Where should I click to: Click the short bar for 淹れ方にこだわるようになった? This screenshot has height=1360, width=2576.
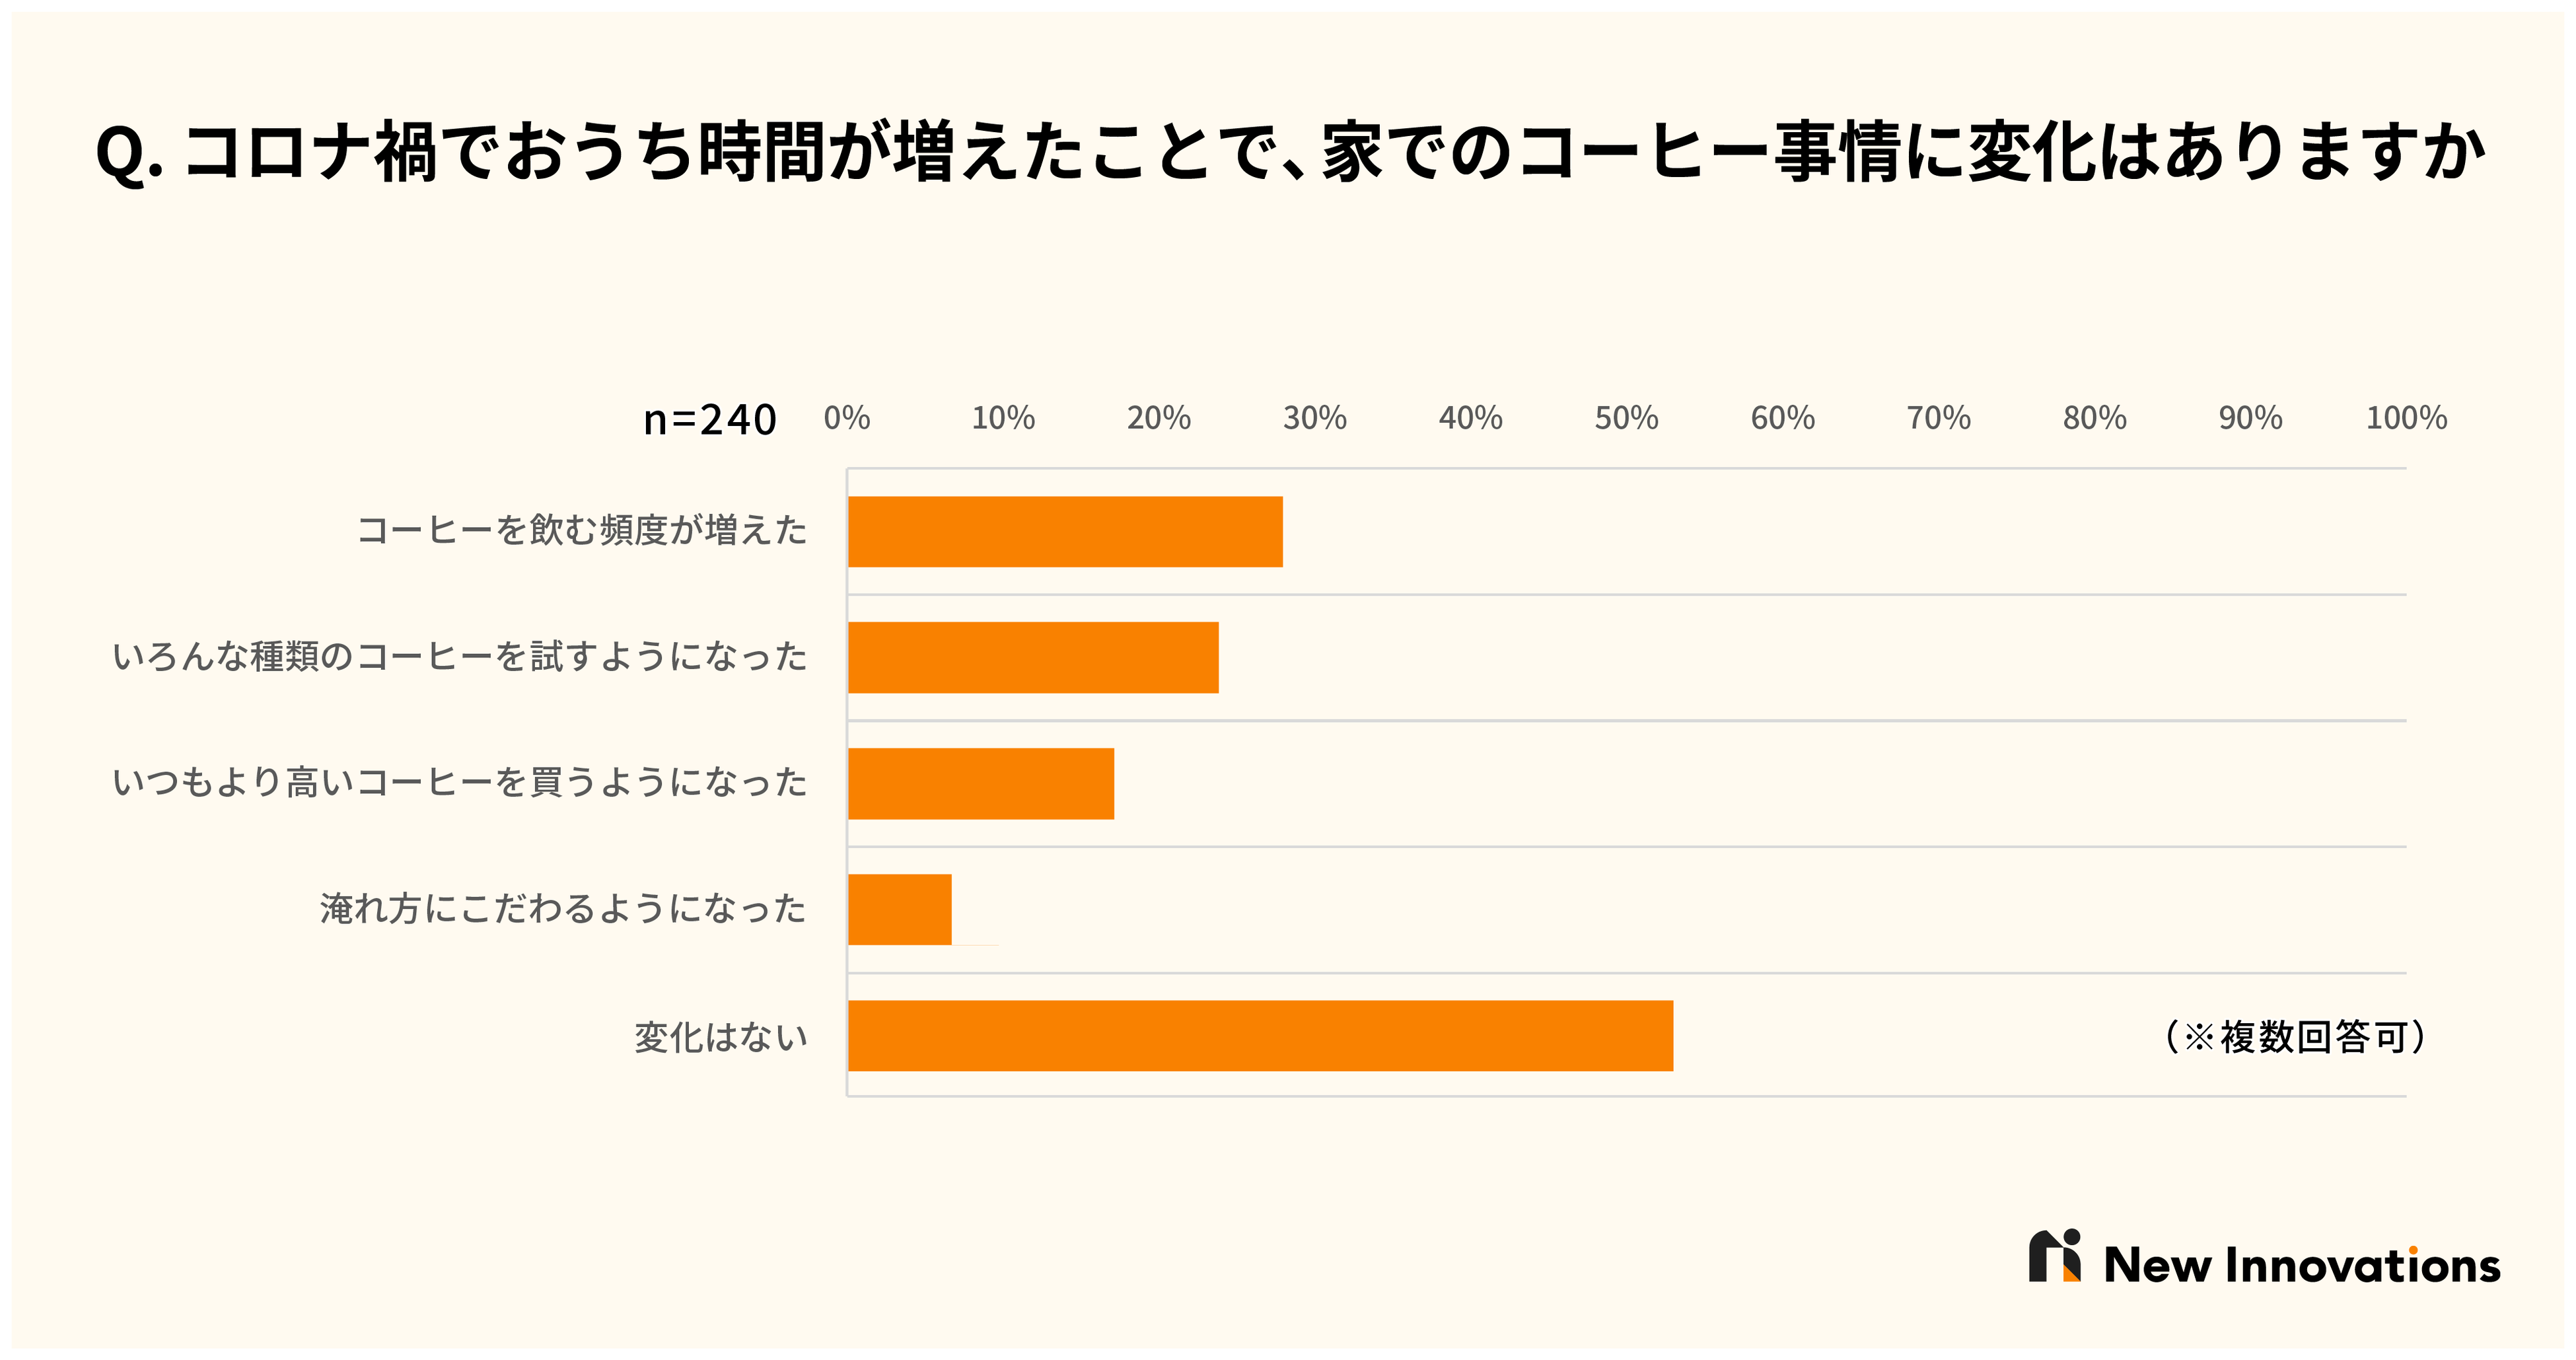(900, 909)
